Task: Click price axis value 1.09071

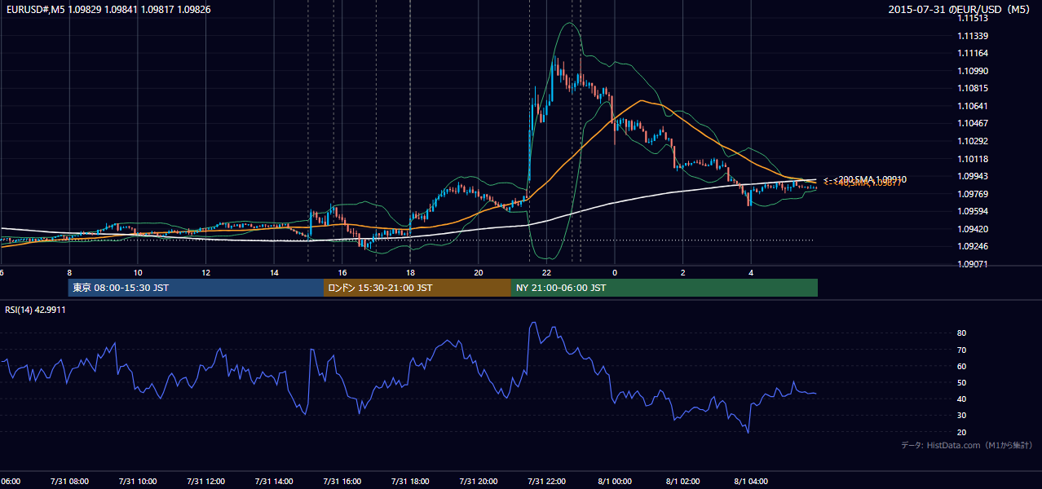Action: click(x=974, y=264)
